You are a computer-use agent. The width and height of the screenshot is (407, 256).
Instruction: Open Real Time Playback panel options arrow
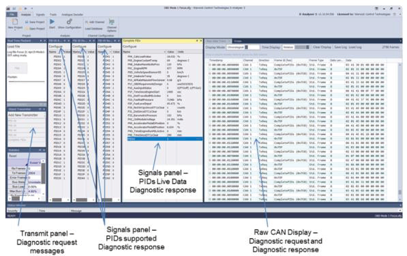coord(41,41)
